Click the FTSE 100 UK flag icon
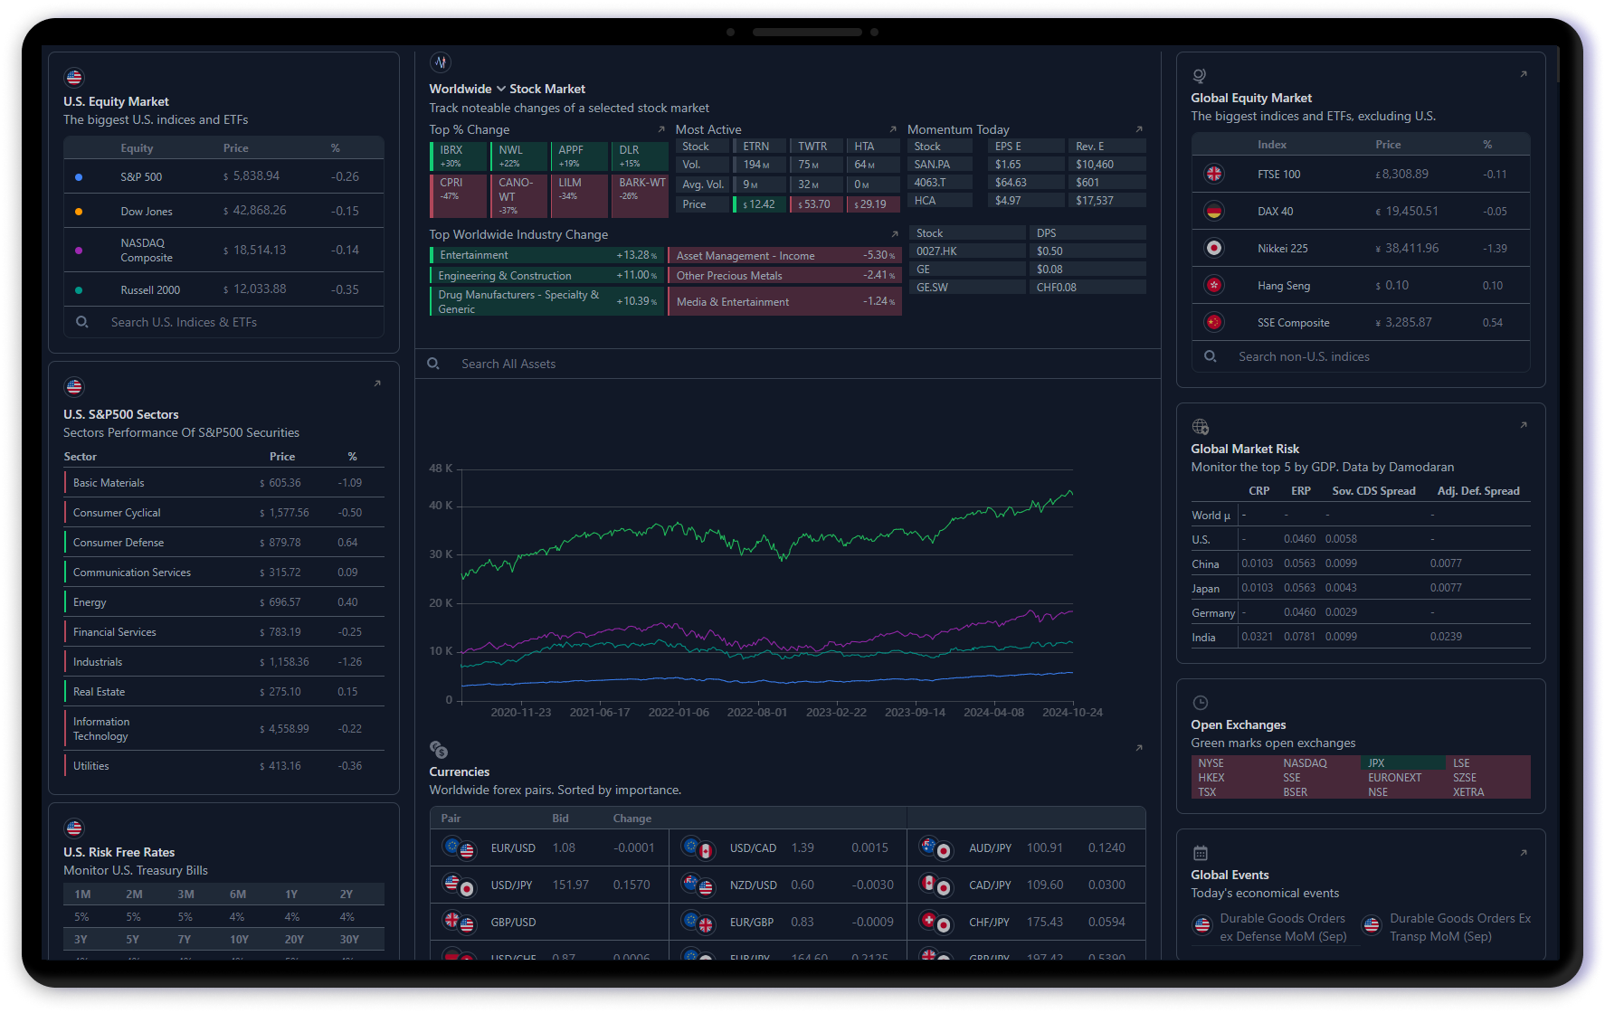The height and width of the screenshot is (1013, 1605). [x=1214, y=174]
